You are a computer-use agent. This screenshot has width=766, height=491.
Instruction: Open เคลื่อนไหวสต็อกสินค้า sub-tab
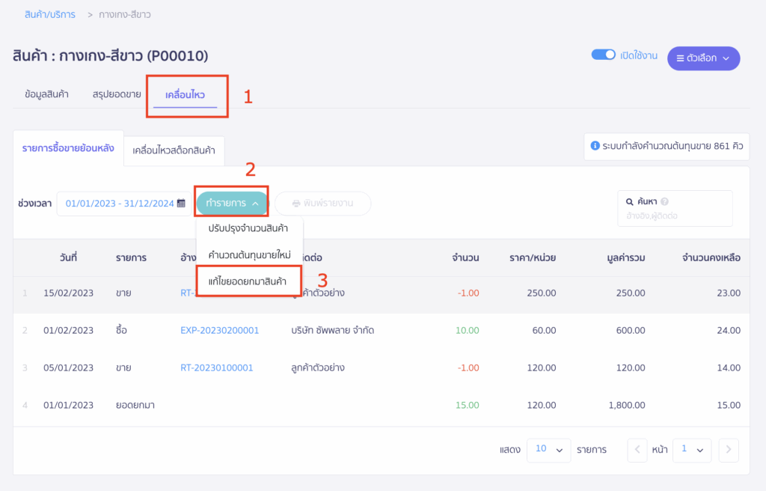[174, 150]
